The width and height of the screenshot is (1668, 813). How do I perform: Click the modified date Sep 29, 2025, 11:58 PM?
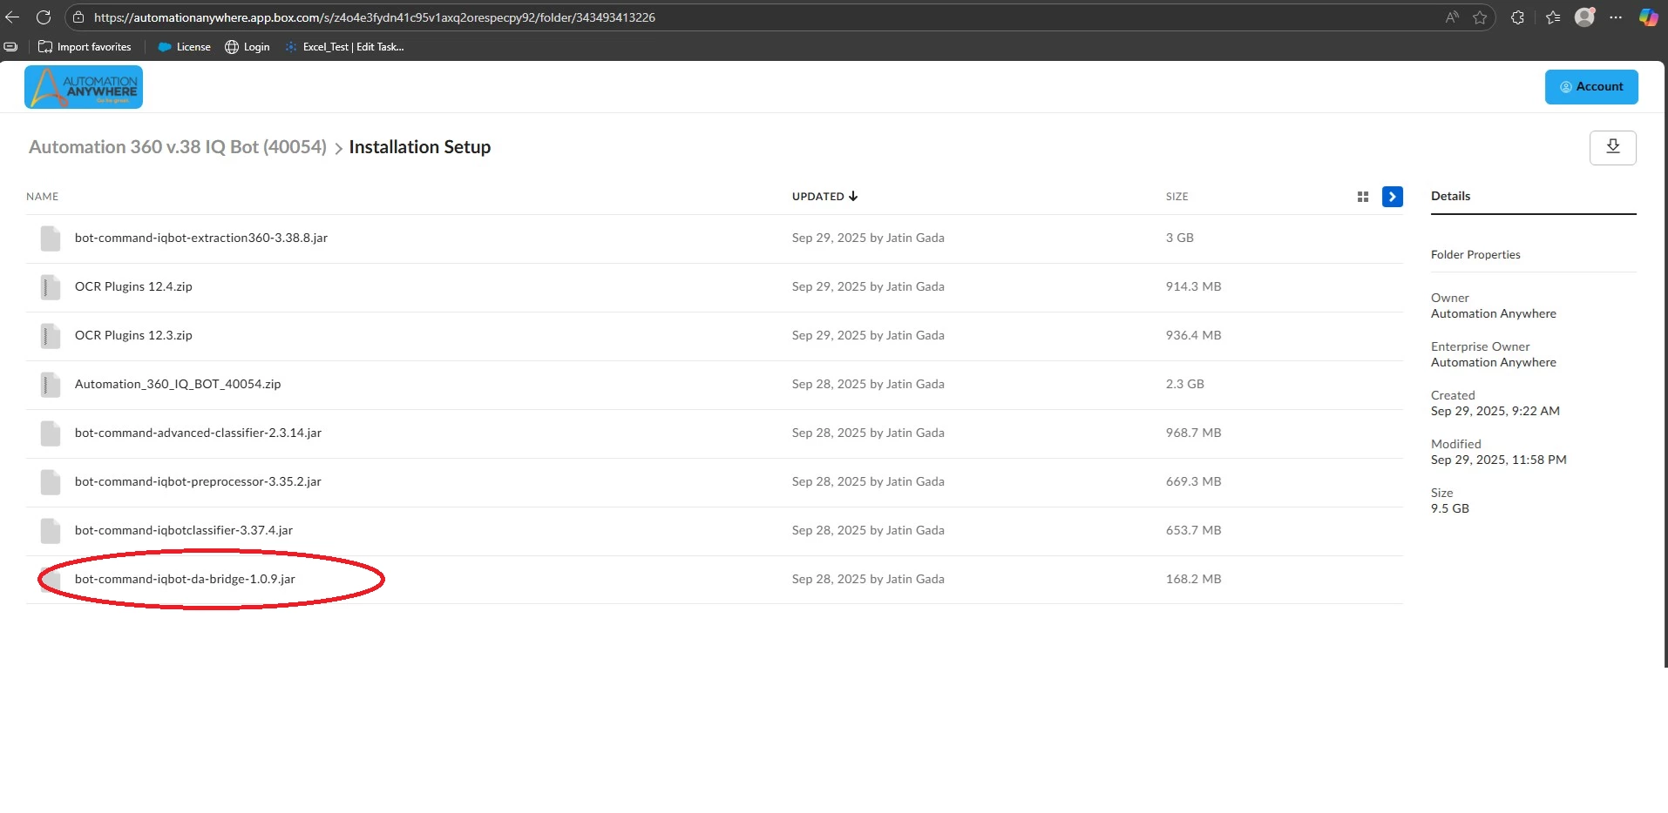[1499, 460]
